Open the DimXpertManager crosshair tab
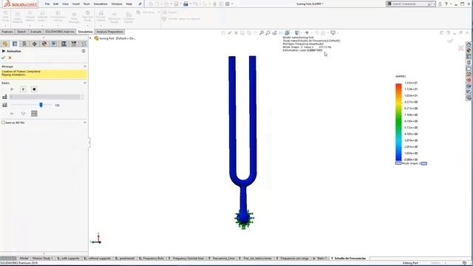Viewport: 473px width, 266px height. (x=35, y=44)
